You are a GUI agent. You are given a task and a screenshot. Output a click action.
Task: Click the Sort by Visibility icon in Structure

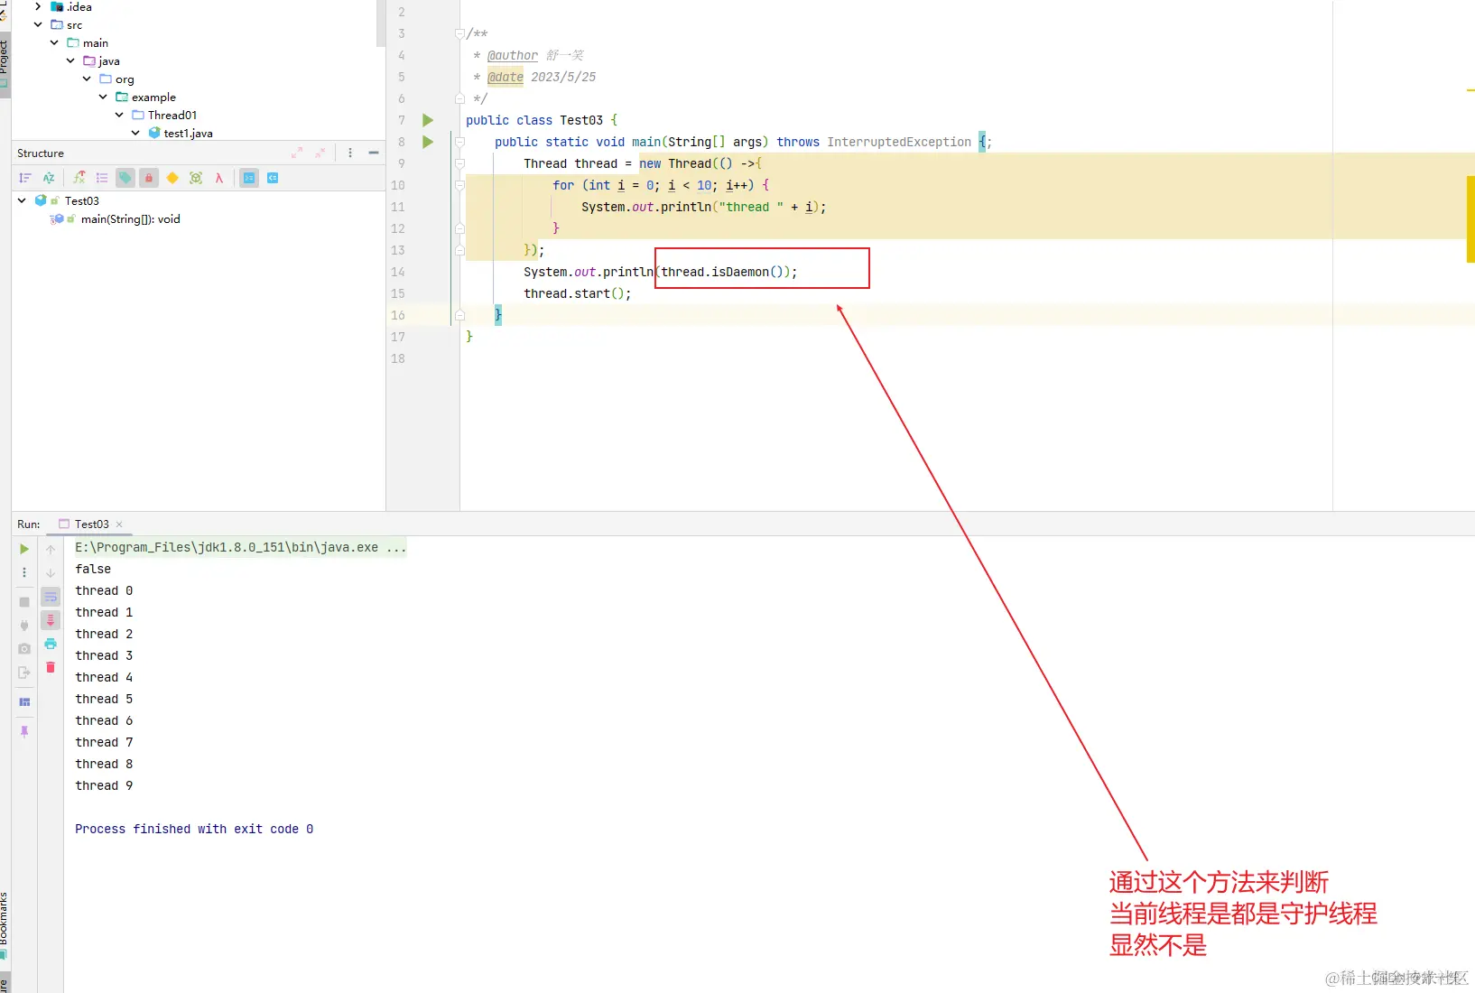point(25,178)
